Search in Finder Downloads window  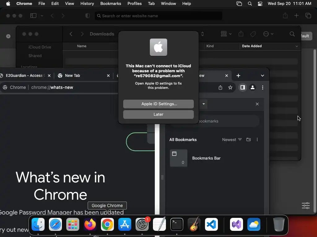[x=292, y=34]
